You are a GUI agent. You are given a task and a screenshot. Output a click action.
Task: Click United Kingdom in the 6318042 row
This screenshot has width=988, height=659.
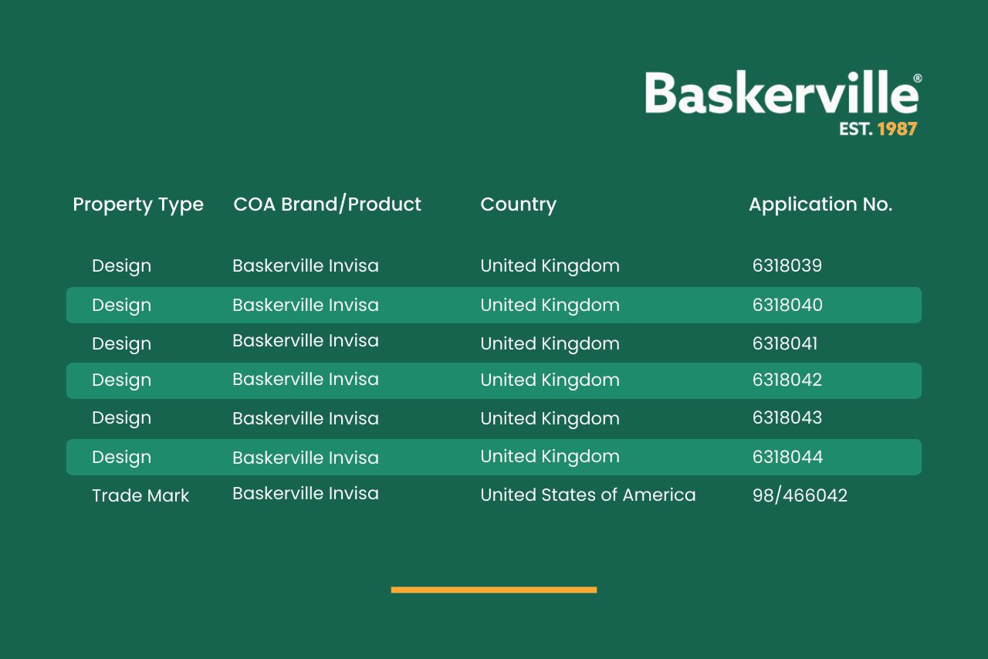tap(550, 380)
